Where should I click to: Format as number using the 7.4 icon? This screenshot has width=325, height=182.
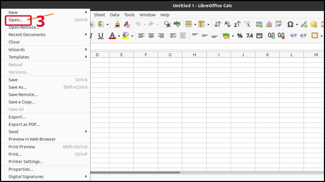click(249, 35)
